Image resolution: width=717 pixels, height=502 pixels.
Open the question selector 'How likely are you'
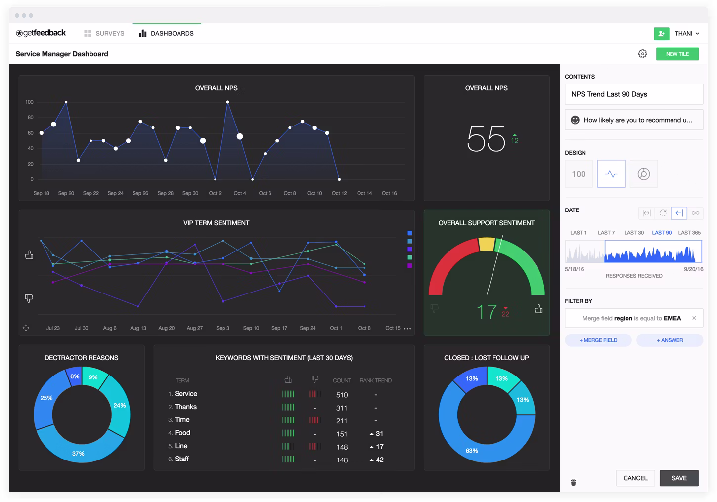click(634, 120)
